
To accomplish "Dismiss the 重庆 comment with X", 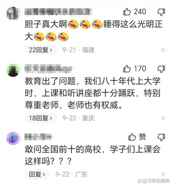I will tap(163, 118).
